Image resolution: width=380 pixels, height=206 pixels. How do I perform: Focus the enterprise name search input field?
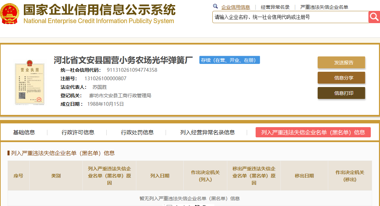pos(290,17)
